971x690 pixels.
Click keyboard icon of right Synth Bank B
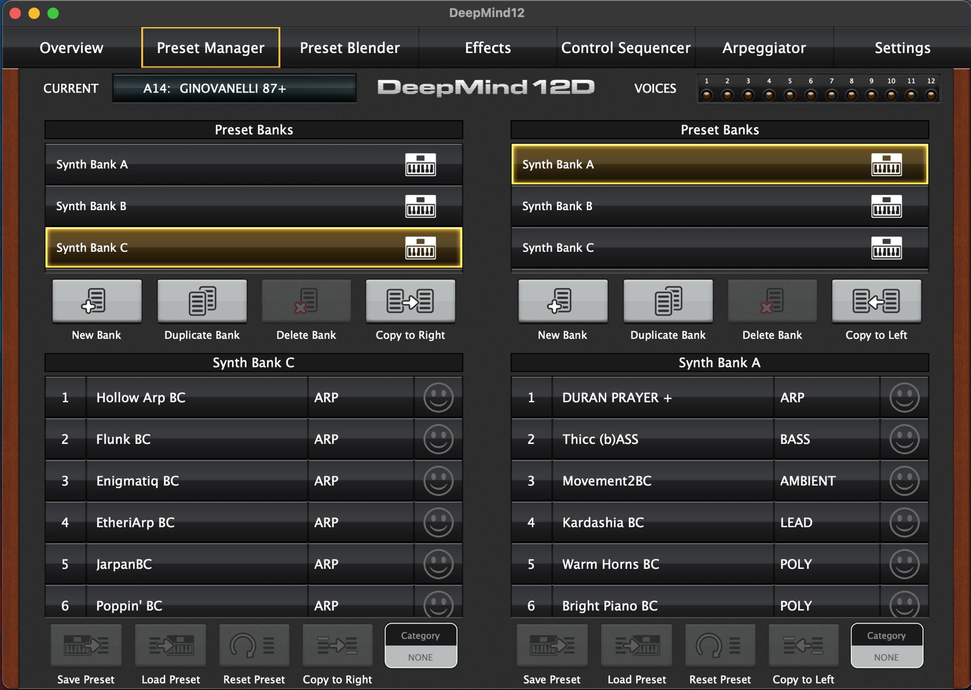(886, 206)
